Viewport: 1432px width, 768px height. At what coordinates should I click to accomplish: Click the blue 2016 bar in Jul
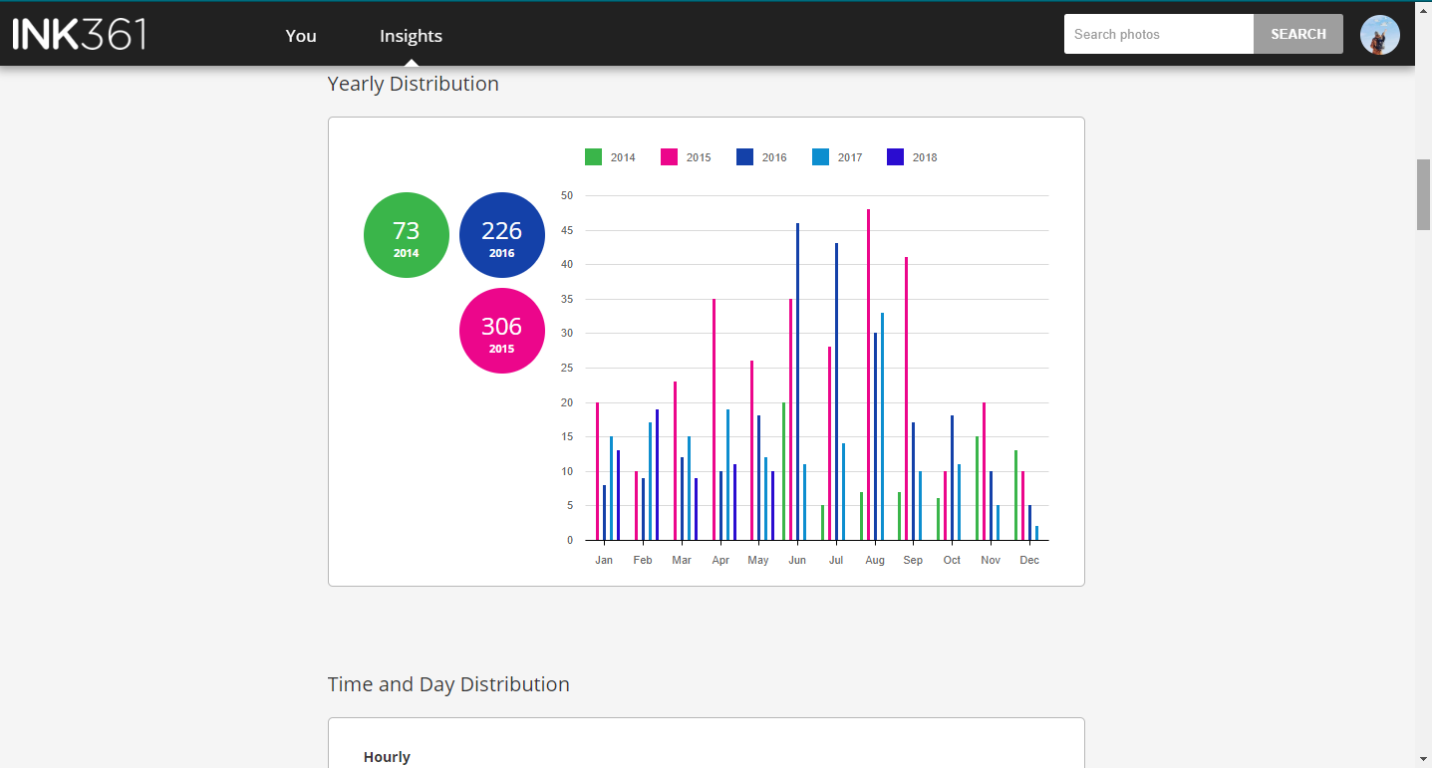[x=836, y=390]
